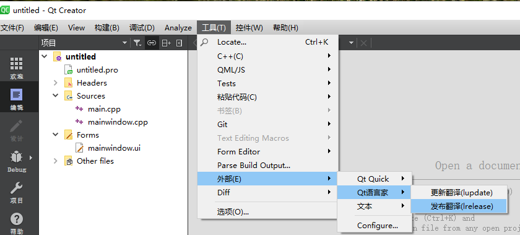Open the 粘贴代码(C) submenu
The height and width of the screenshot is (235, 520).
click(268, 97)
